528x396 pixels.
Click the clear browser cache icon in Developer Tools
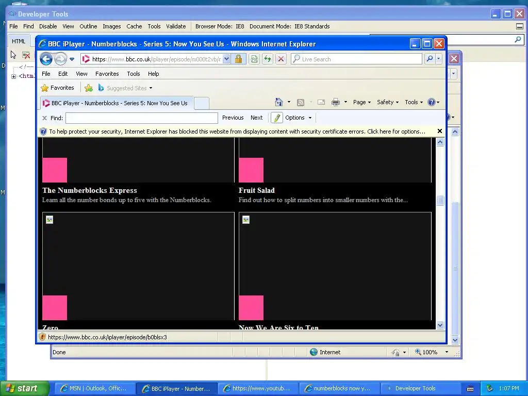coord(26,55)
